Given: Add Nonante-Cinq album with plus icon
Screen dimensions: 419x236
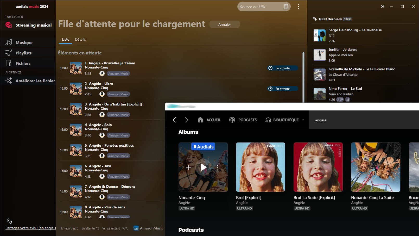Looking at the screenshot, I should coord(189,167).
